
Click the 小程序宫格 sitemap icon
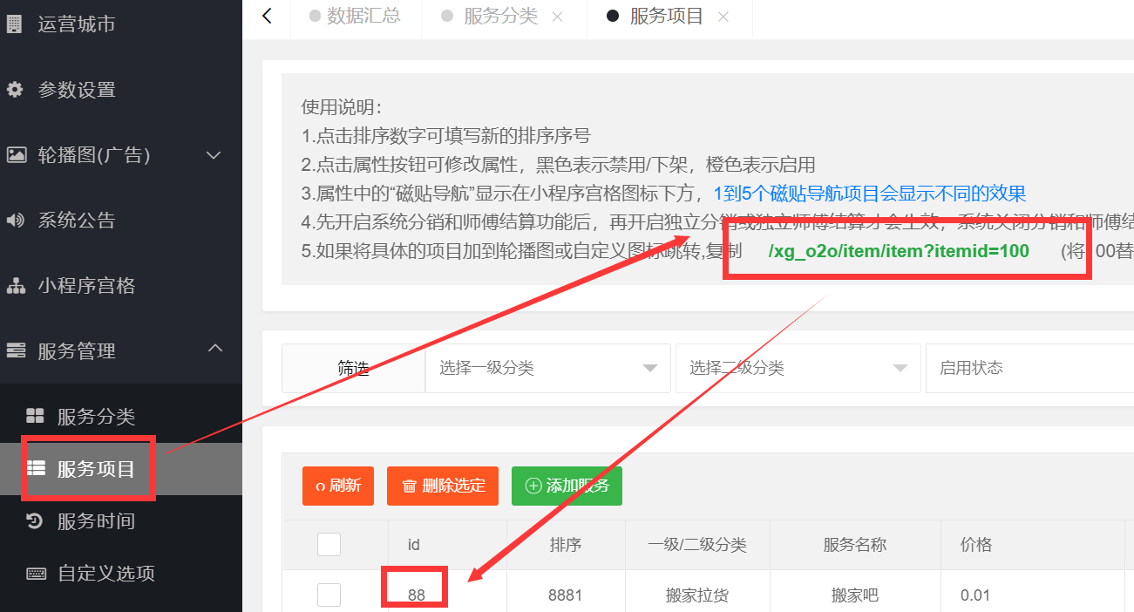pos(16,285)
